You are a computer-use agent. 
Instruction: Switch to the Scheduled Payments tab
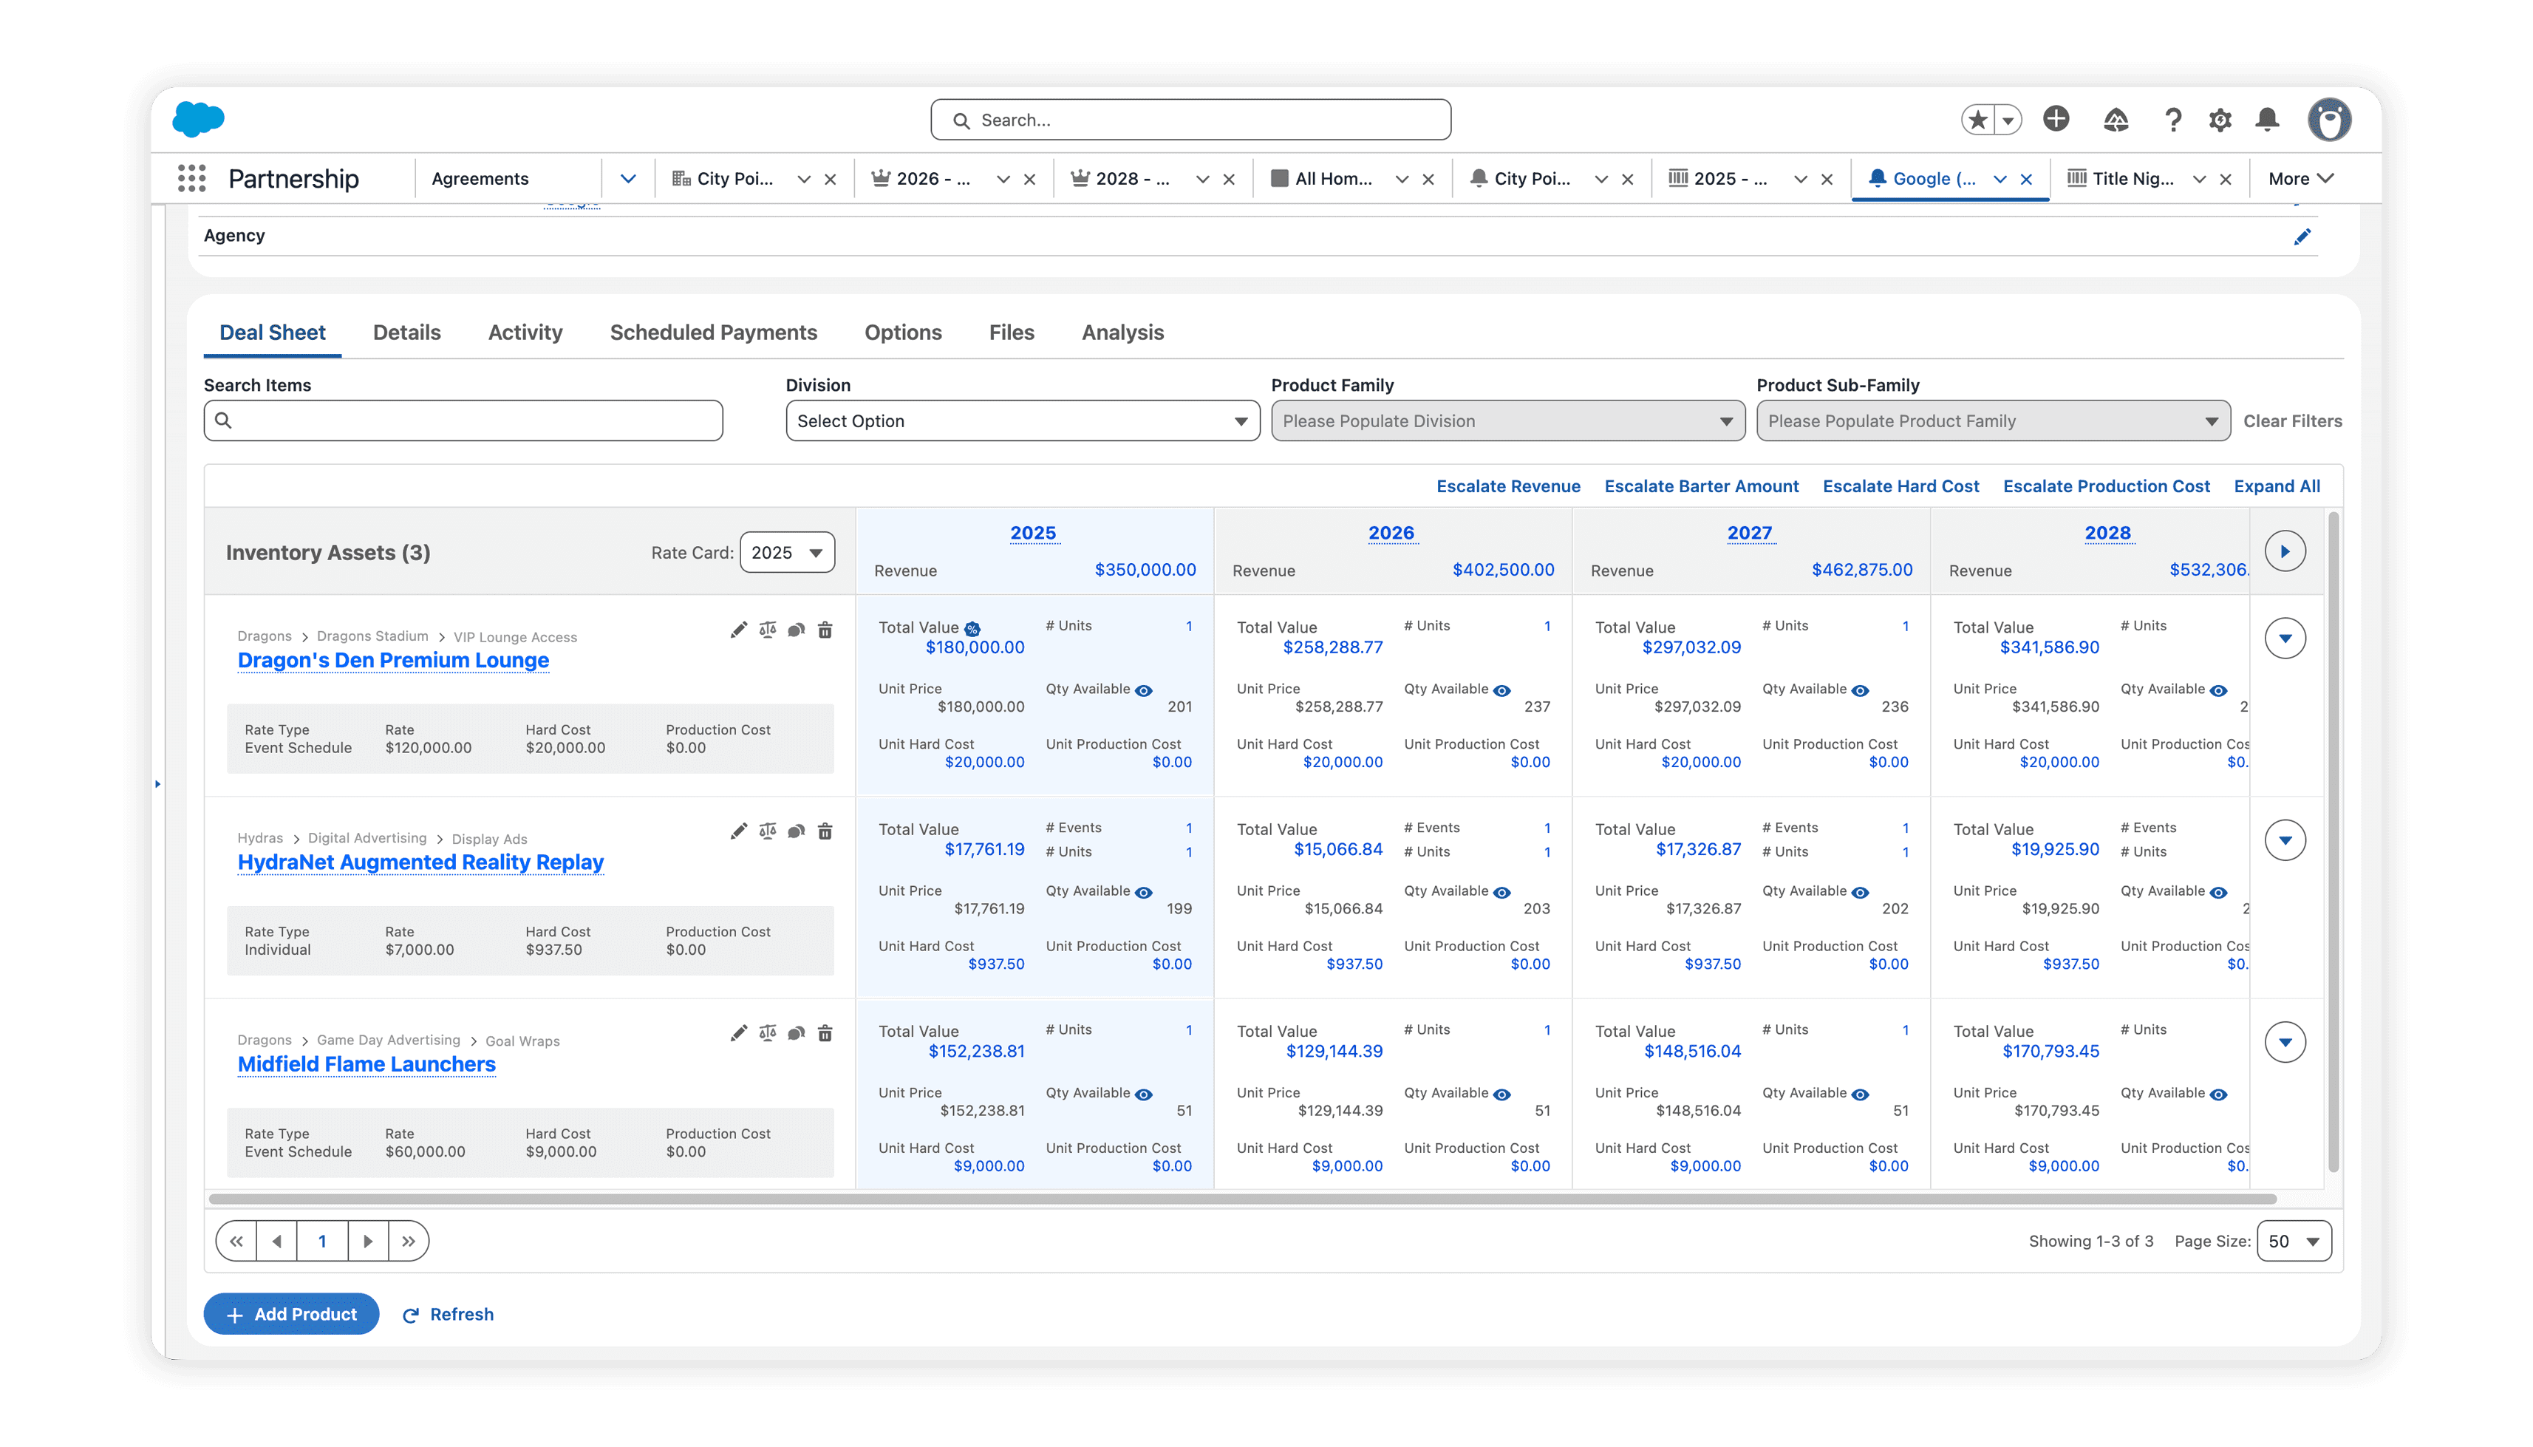pos(712,333)
